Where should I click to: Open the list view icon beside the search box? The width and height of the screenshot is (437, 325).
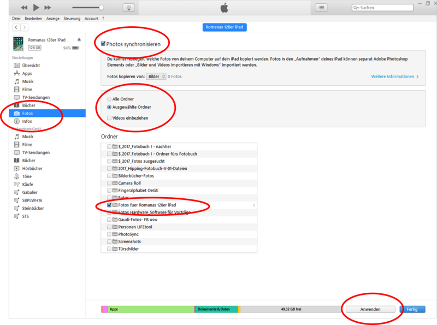[x=322, y=8]
